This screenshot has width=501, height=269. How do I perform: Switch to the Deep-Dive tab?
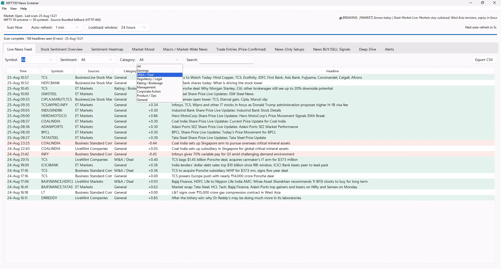pos(367,49)
